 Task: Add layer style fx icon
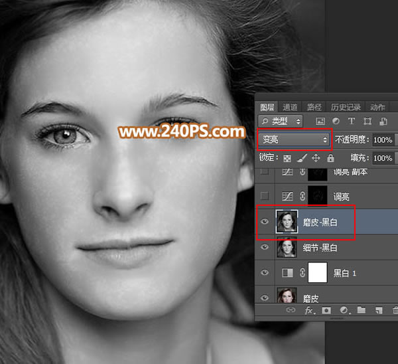coord(309,310)
